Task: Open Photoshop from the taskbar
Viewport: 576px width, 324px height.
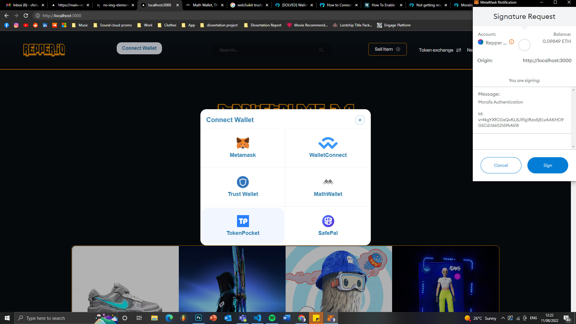Action: [x=199, y=318]
